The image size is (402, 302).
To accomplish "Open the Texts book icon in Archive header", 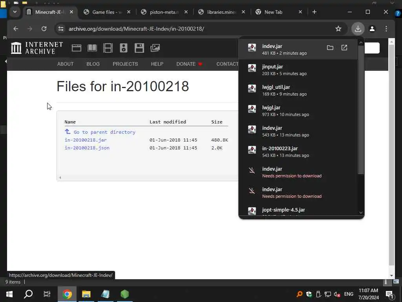I will click(92, 48).
